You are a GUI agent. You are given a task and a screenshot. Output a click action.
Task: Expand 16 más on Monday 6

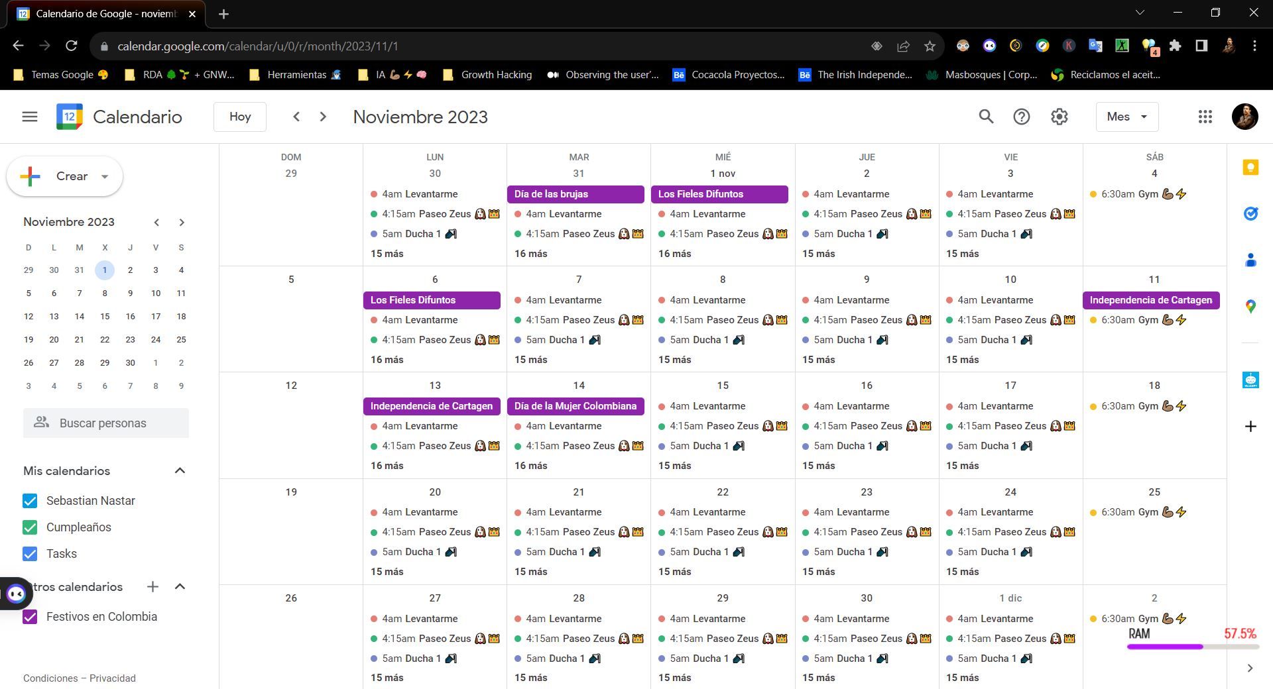point(387,360)
